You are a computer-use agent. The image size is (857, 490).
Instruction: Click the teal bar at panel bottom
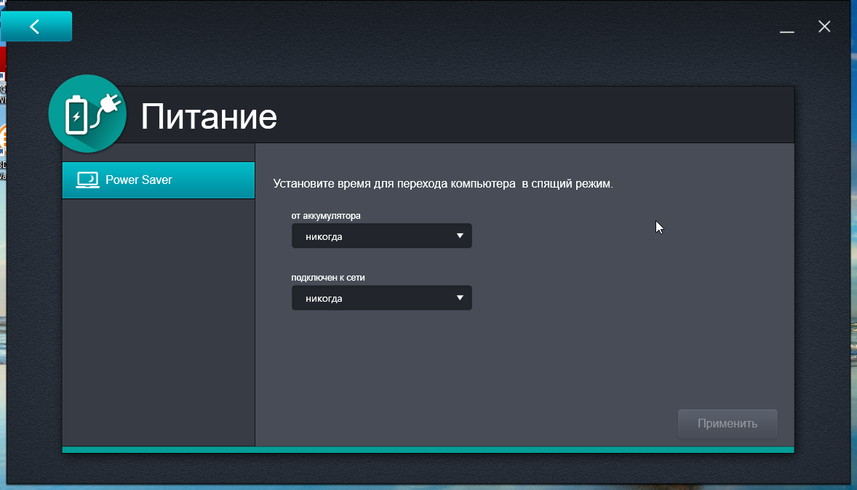pos(428,450)
